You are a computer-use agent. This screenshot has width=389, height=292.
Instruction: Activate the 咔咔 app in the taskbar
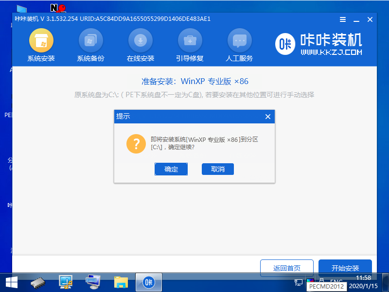click(x=148, y=282)
